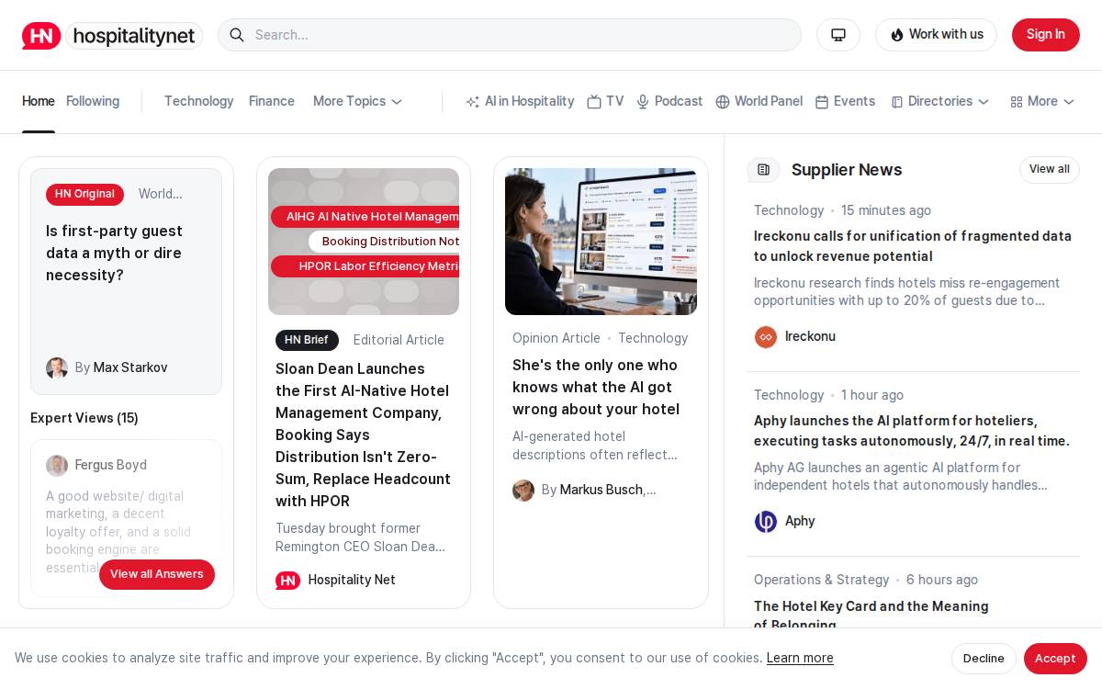Open the Podcast menu item
Image resolution: width=1102 pixels, height=689 pixels.
(669, 102)
